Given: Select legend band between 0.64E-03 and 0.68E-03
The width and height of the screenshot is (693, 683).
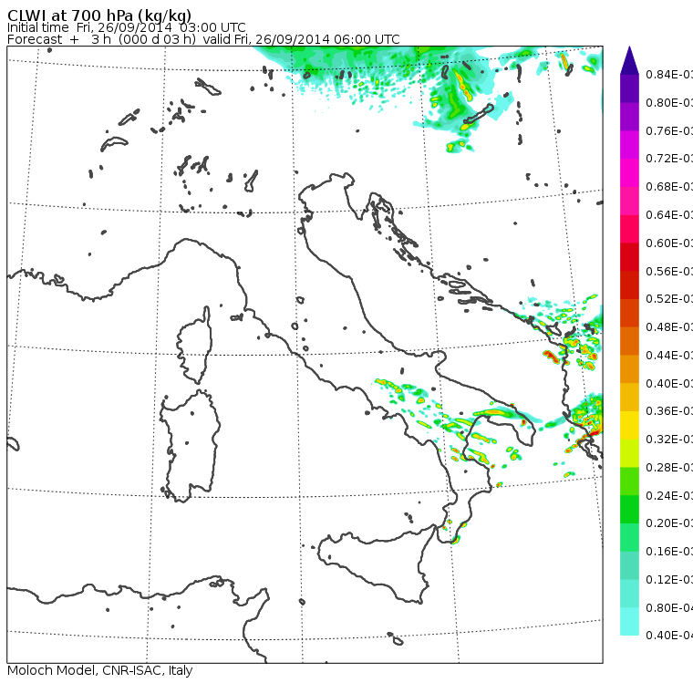Looking at the screenshot, I should pos(629,201).
